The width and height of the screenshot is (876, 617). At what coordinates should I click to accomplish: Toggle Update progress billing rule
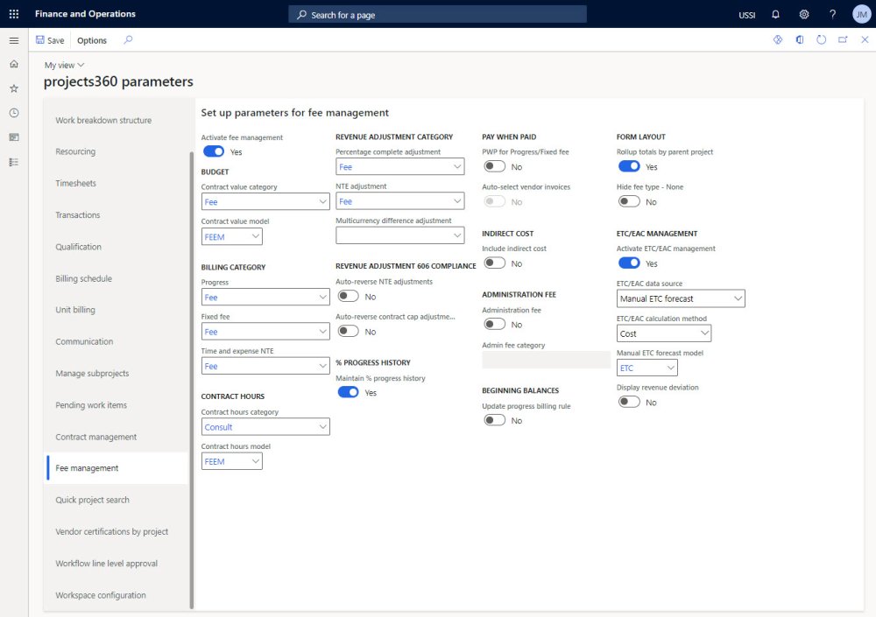pos(494,420)
